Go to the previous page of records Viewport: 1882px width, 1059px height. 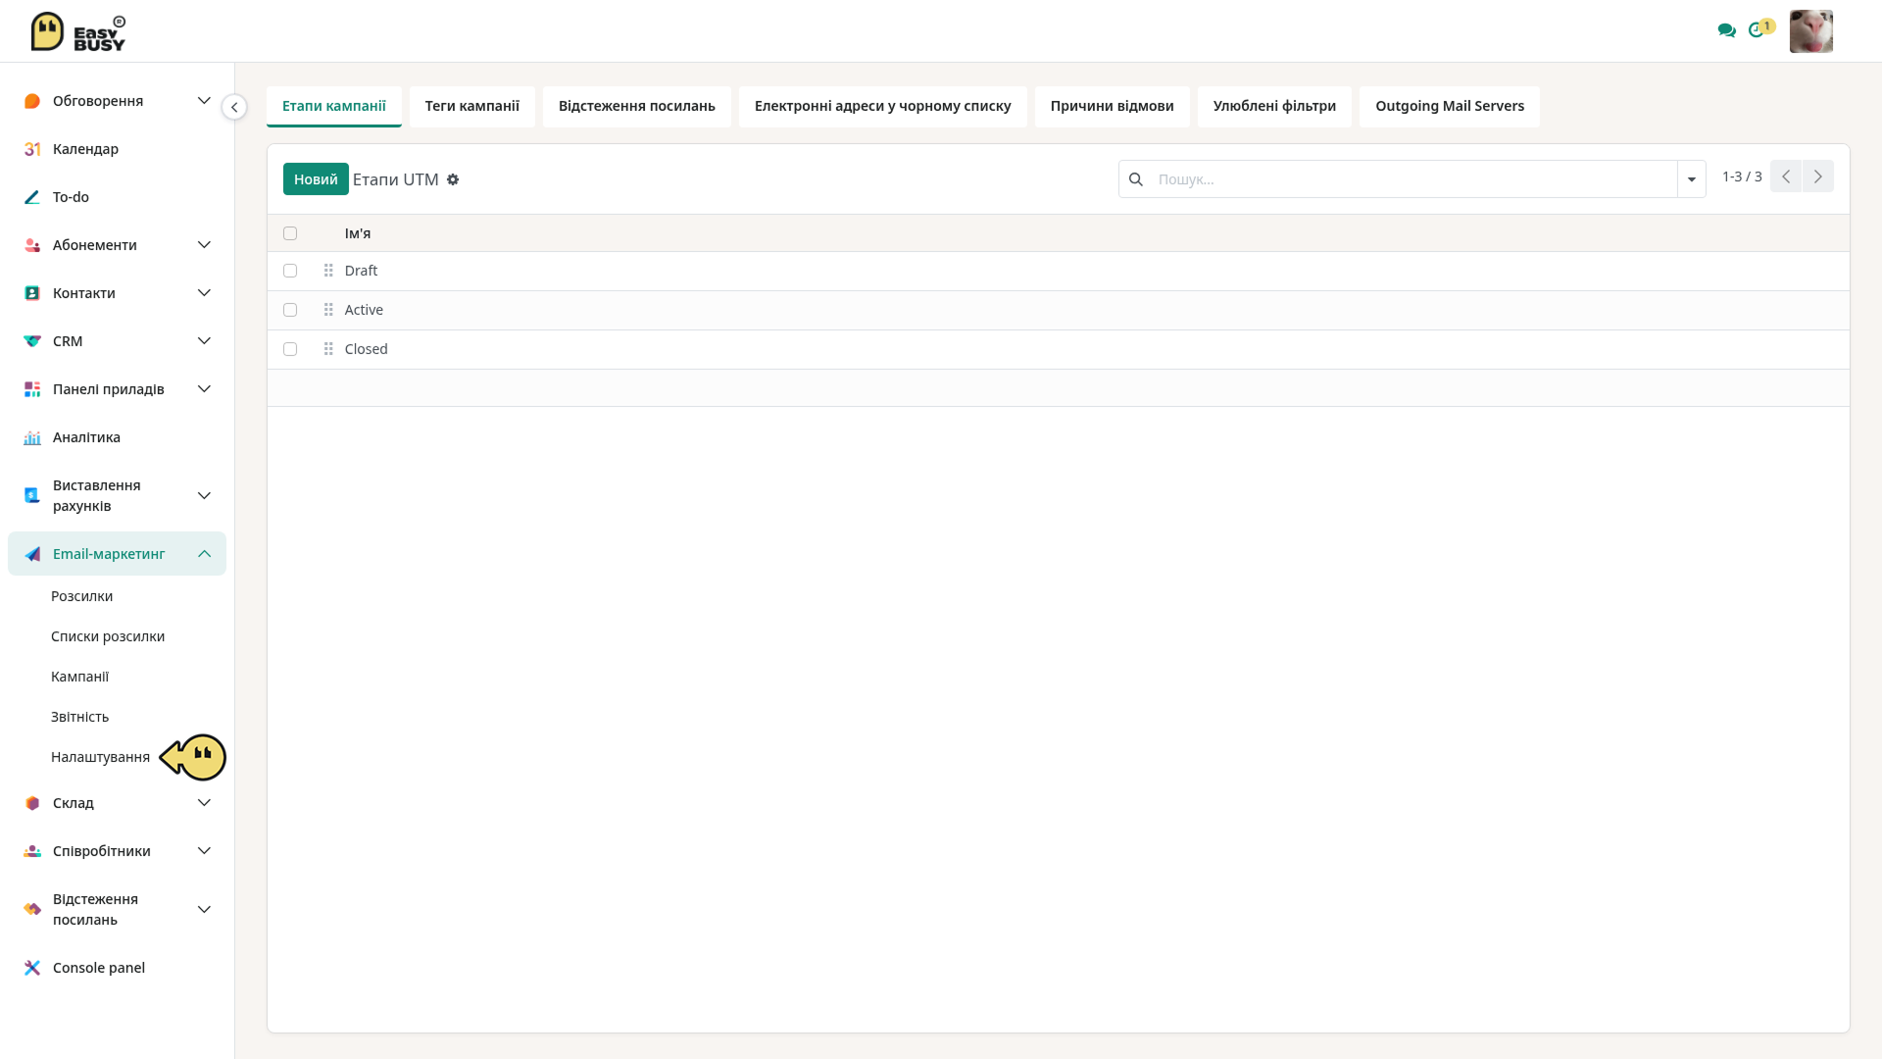[1786, 176]
